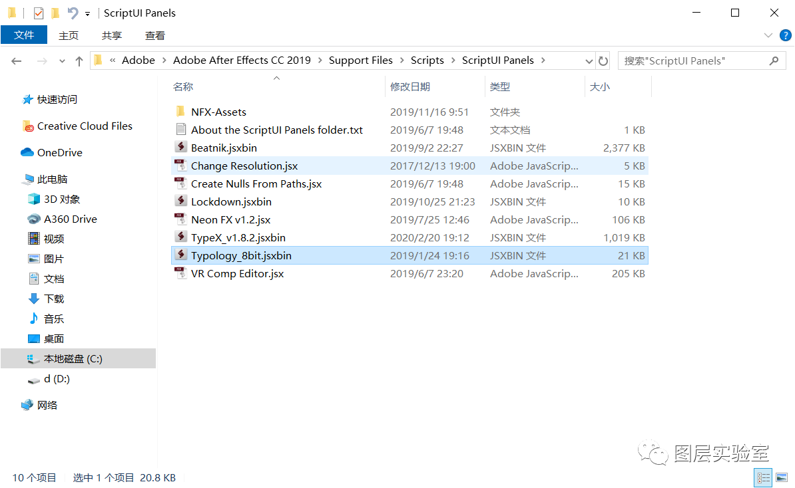Expand the chevron after Adobe breadcrumb

coord(164,61)
